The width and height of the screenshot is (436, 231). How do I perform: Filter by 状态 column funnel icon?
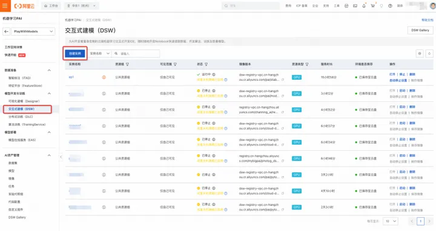click(206, 65)
